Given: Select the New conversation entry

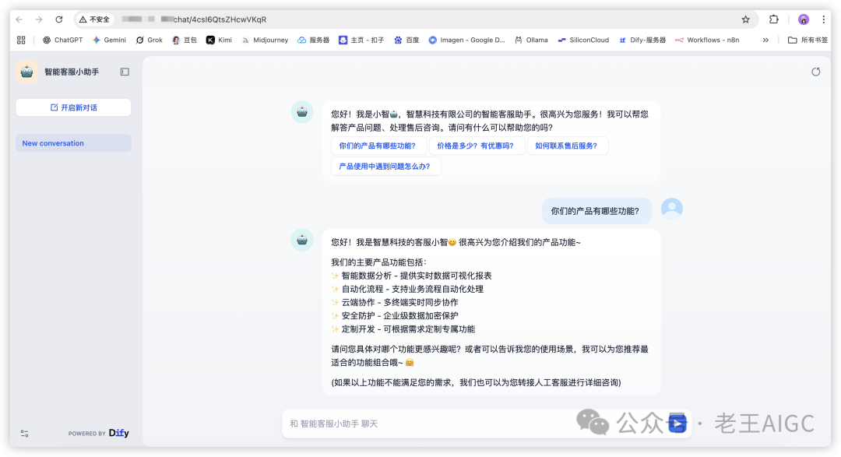Looking at the screenshot, I should coord(73,143).
